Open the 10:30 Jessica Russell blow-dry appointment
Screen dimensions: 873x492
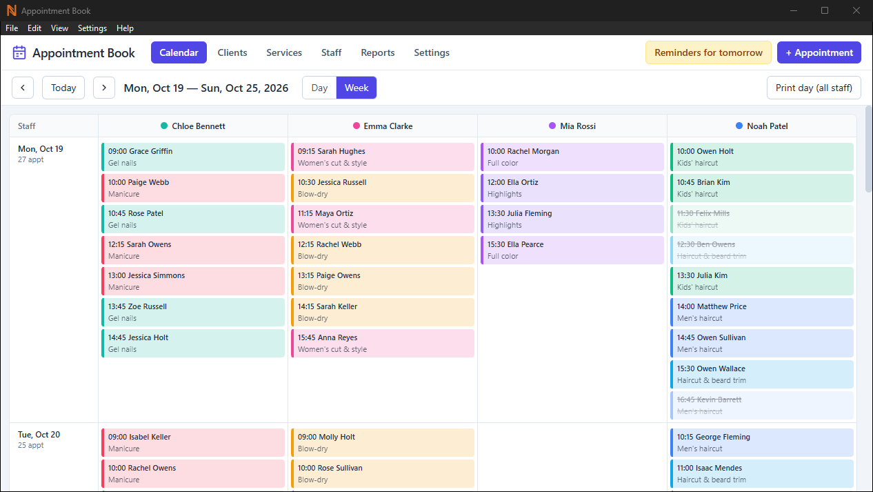pyautogui.click(x=383, y=188)
